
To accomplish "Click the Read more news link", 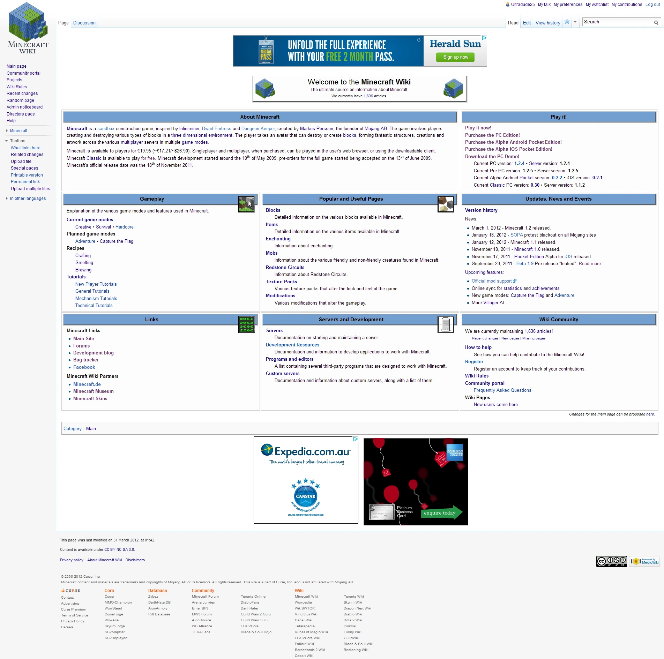I will (x=590, y=264).
